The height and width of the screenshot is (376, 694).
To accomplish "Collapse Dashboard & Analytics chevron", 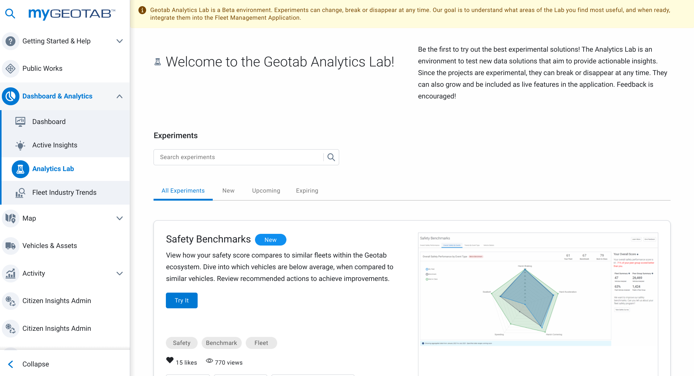I will (x=120, y=96).
